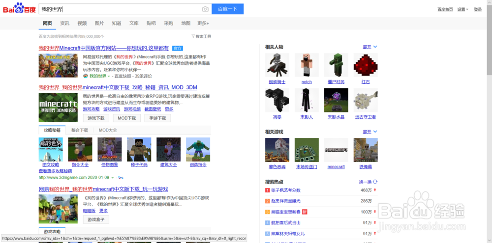Screen dimensions: 492x243
Task: Open 我的世界Minecraft中国版官方网站 result link
Action: tap(103, 48)
